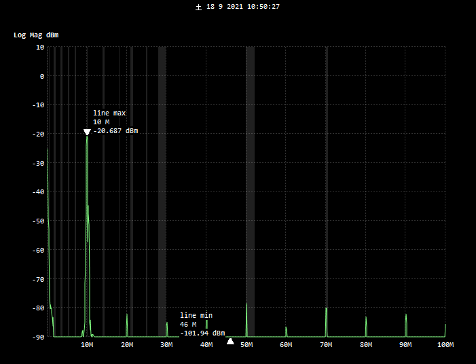The image size is (476, 364).
Task: Click the line max marker triangle
Action: tap(87, 132)
